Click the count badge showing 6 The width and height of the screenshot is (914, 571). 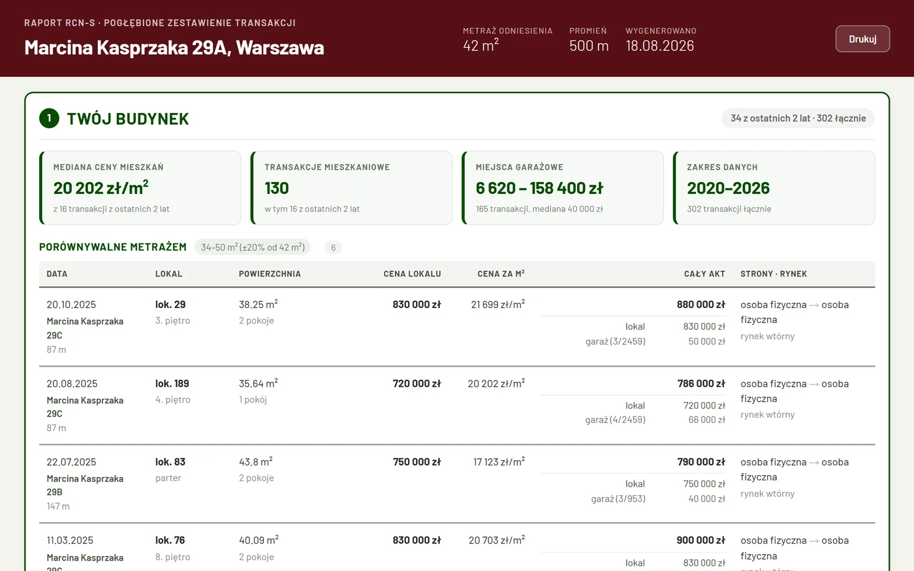pos(333,247)
